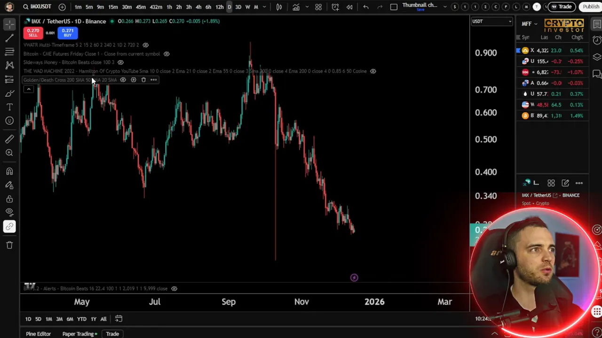Viewport: 602px width, 338px height.
Task: Select the ruler measure tool
Action: (x=9, y=138)
